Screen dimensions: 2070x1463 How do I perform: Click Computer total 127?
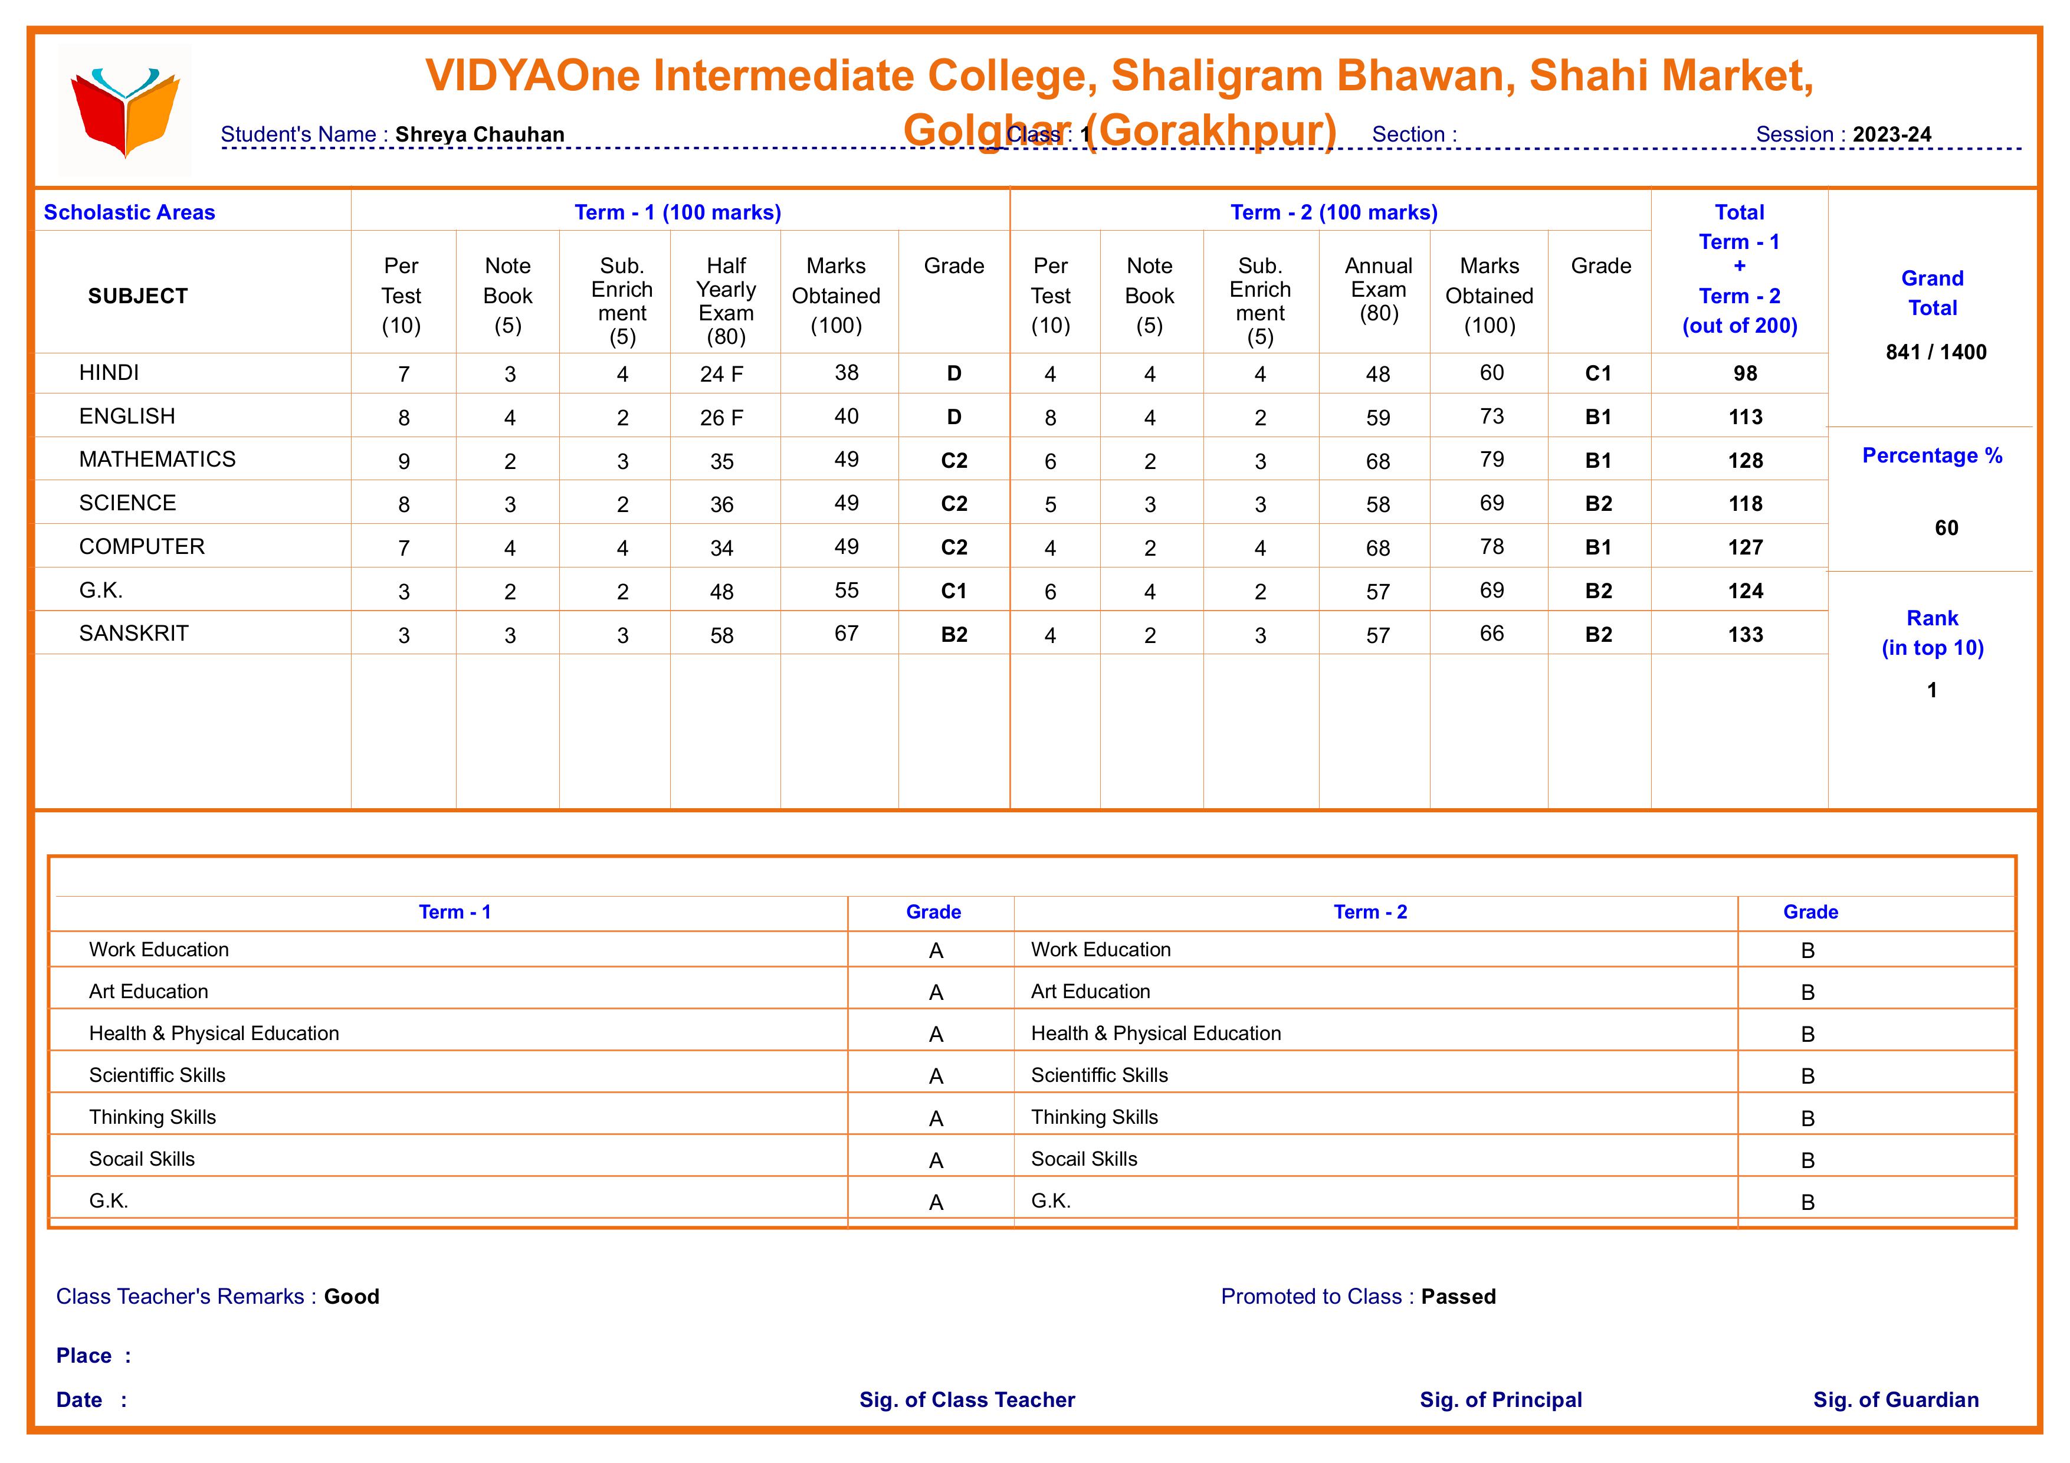pos(1746,547)
